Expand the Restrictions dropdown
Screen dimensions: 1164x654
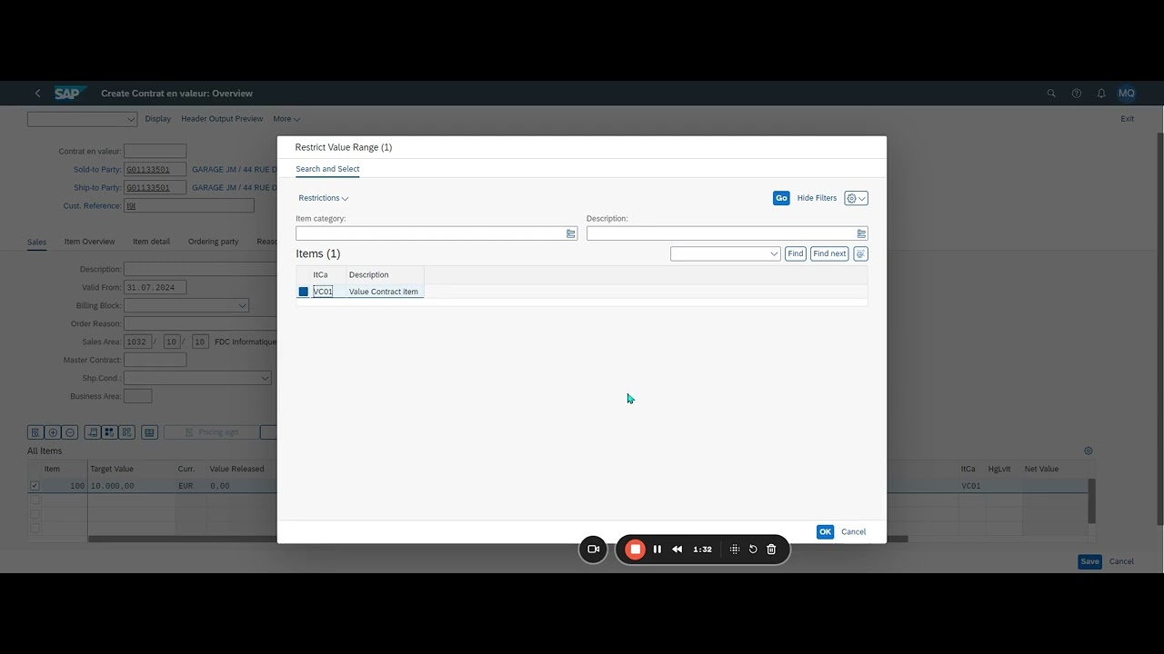click(x=324, y=198)
